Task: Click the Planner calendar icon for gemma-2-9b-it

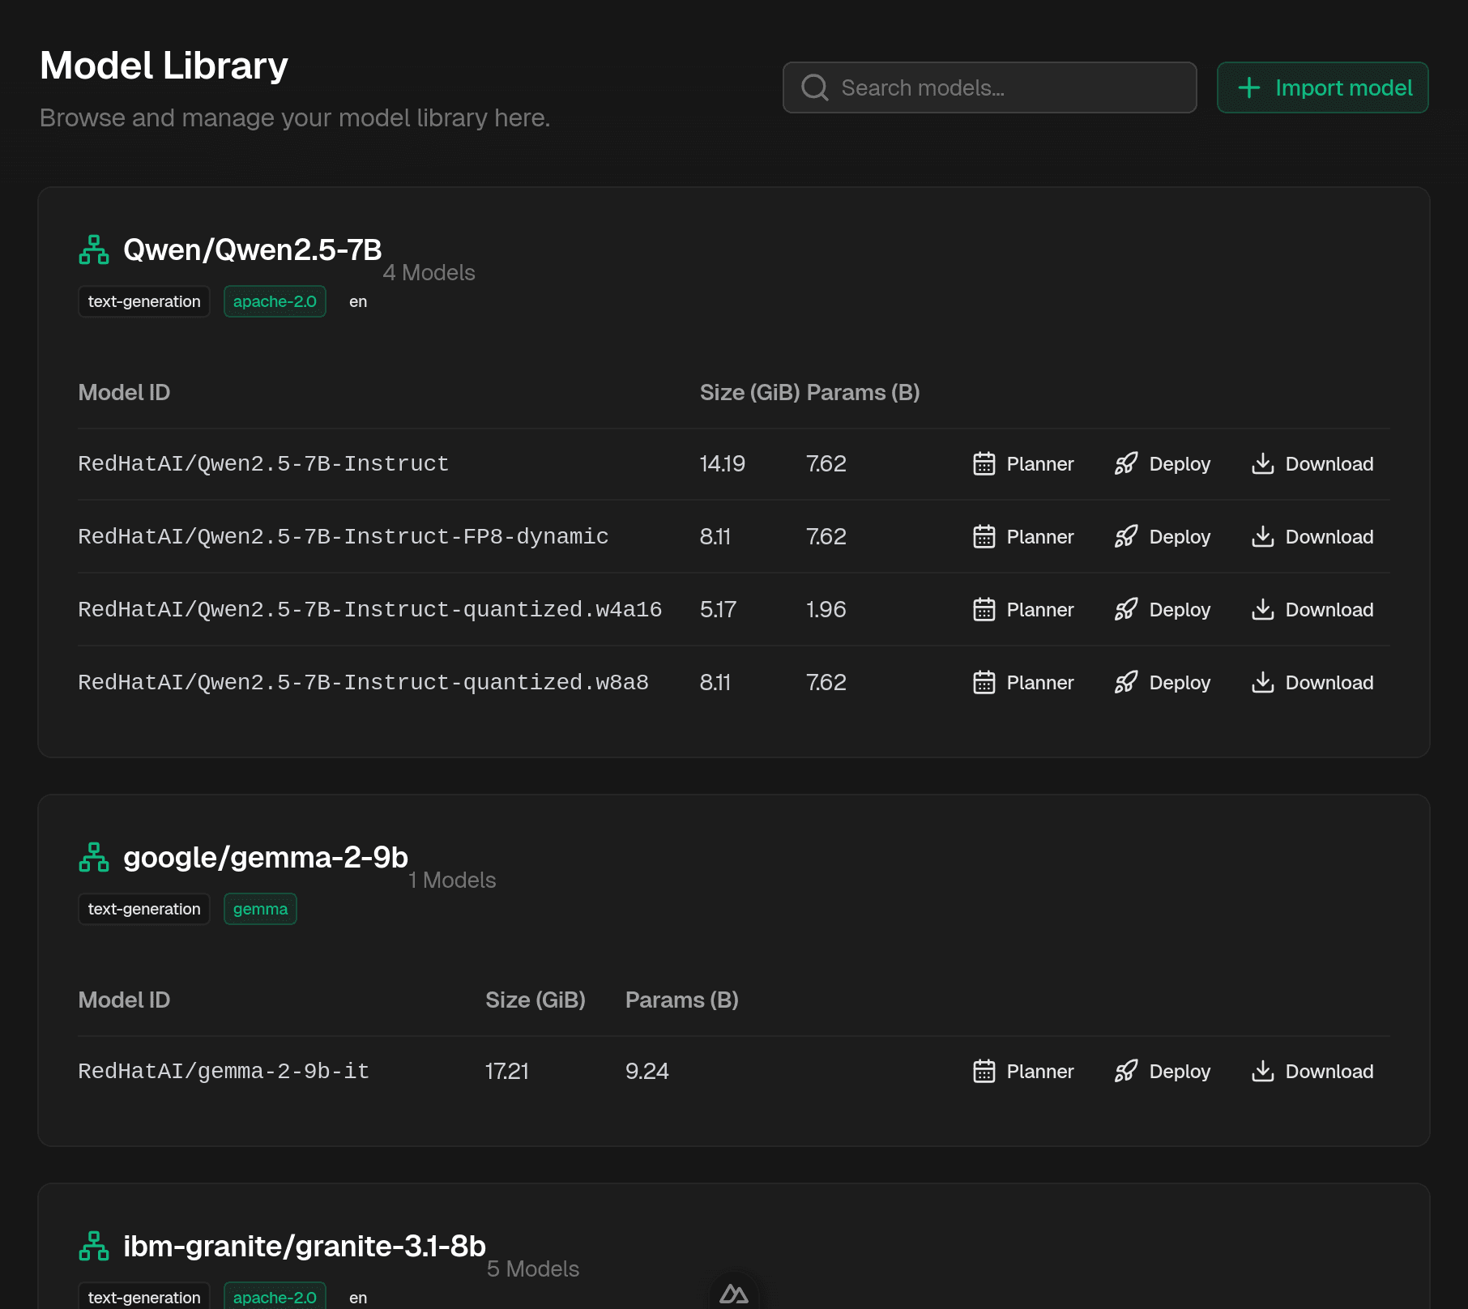Action: (x=984, y=1071)
